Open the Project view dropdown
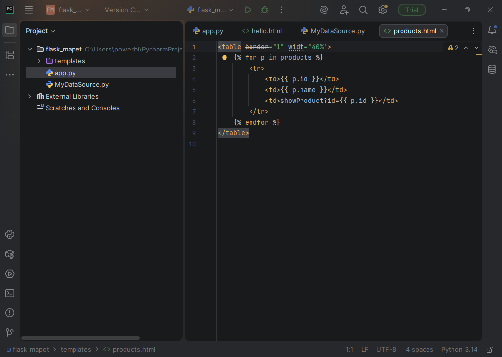The height and width of the screenshot is (357, 502). pyautogui.click(x=41, y=31)
